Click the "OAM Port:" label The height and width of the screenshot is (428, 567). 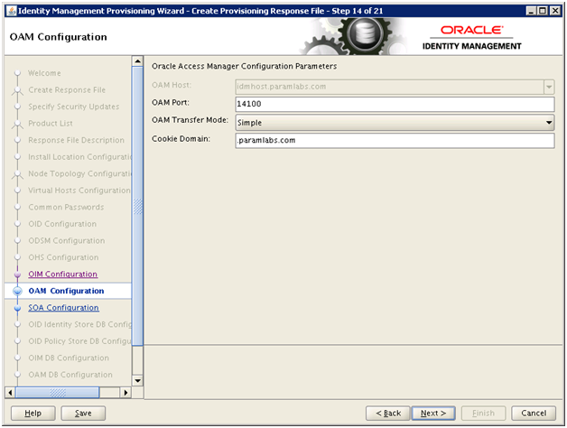[x=171, y=103]
